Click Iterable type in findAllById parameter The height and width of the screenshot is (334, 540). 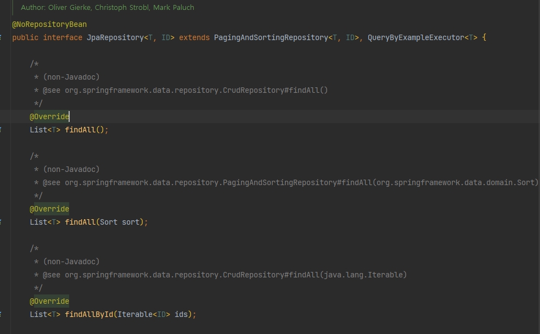pos(135,315)
